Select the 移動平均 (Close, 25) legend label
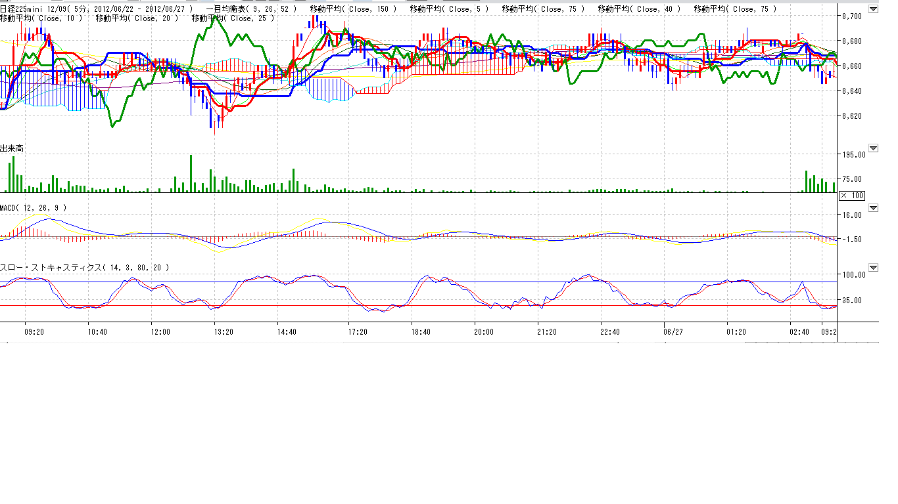The height and width of the screenshot is (504, 898). coord(233,18)
